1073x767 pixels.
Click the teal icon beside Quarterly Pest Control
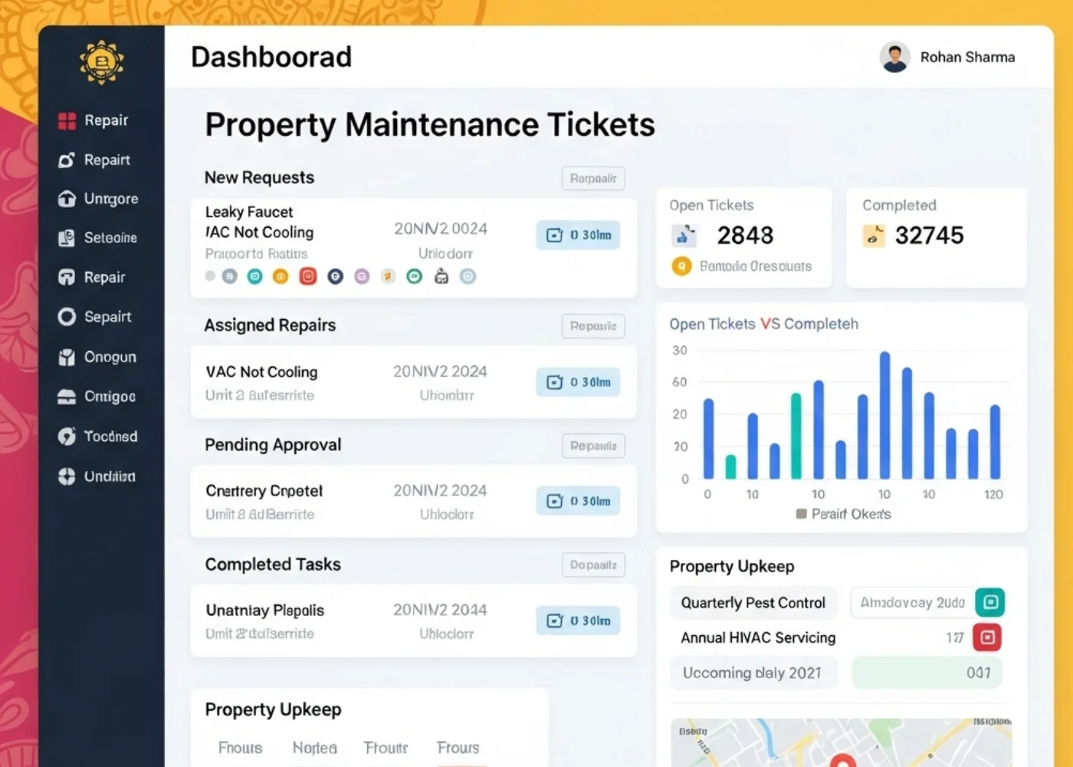pyautogui.click(x=989, y=602)
